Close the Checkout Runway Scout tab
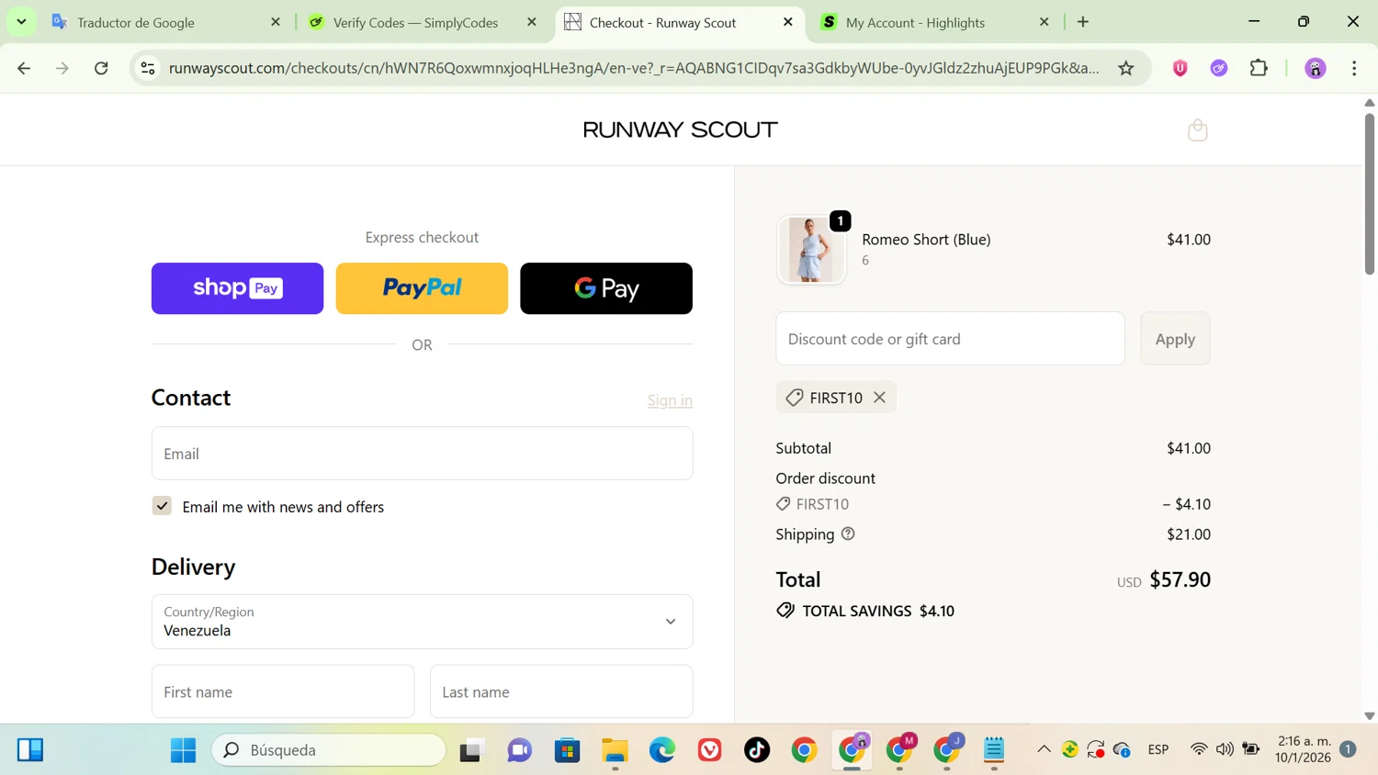 (788, 22)
